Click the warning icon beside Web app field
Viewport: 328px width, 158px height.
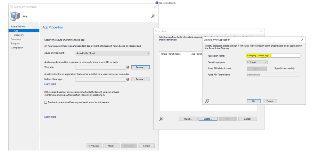[128, 67]
